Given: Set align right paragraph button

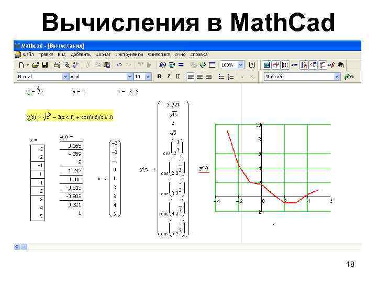Looking at the screenshot, I should [x=209, y=77].
